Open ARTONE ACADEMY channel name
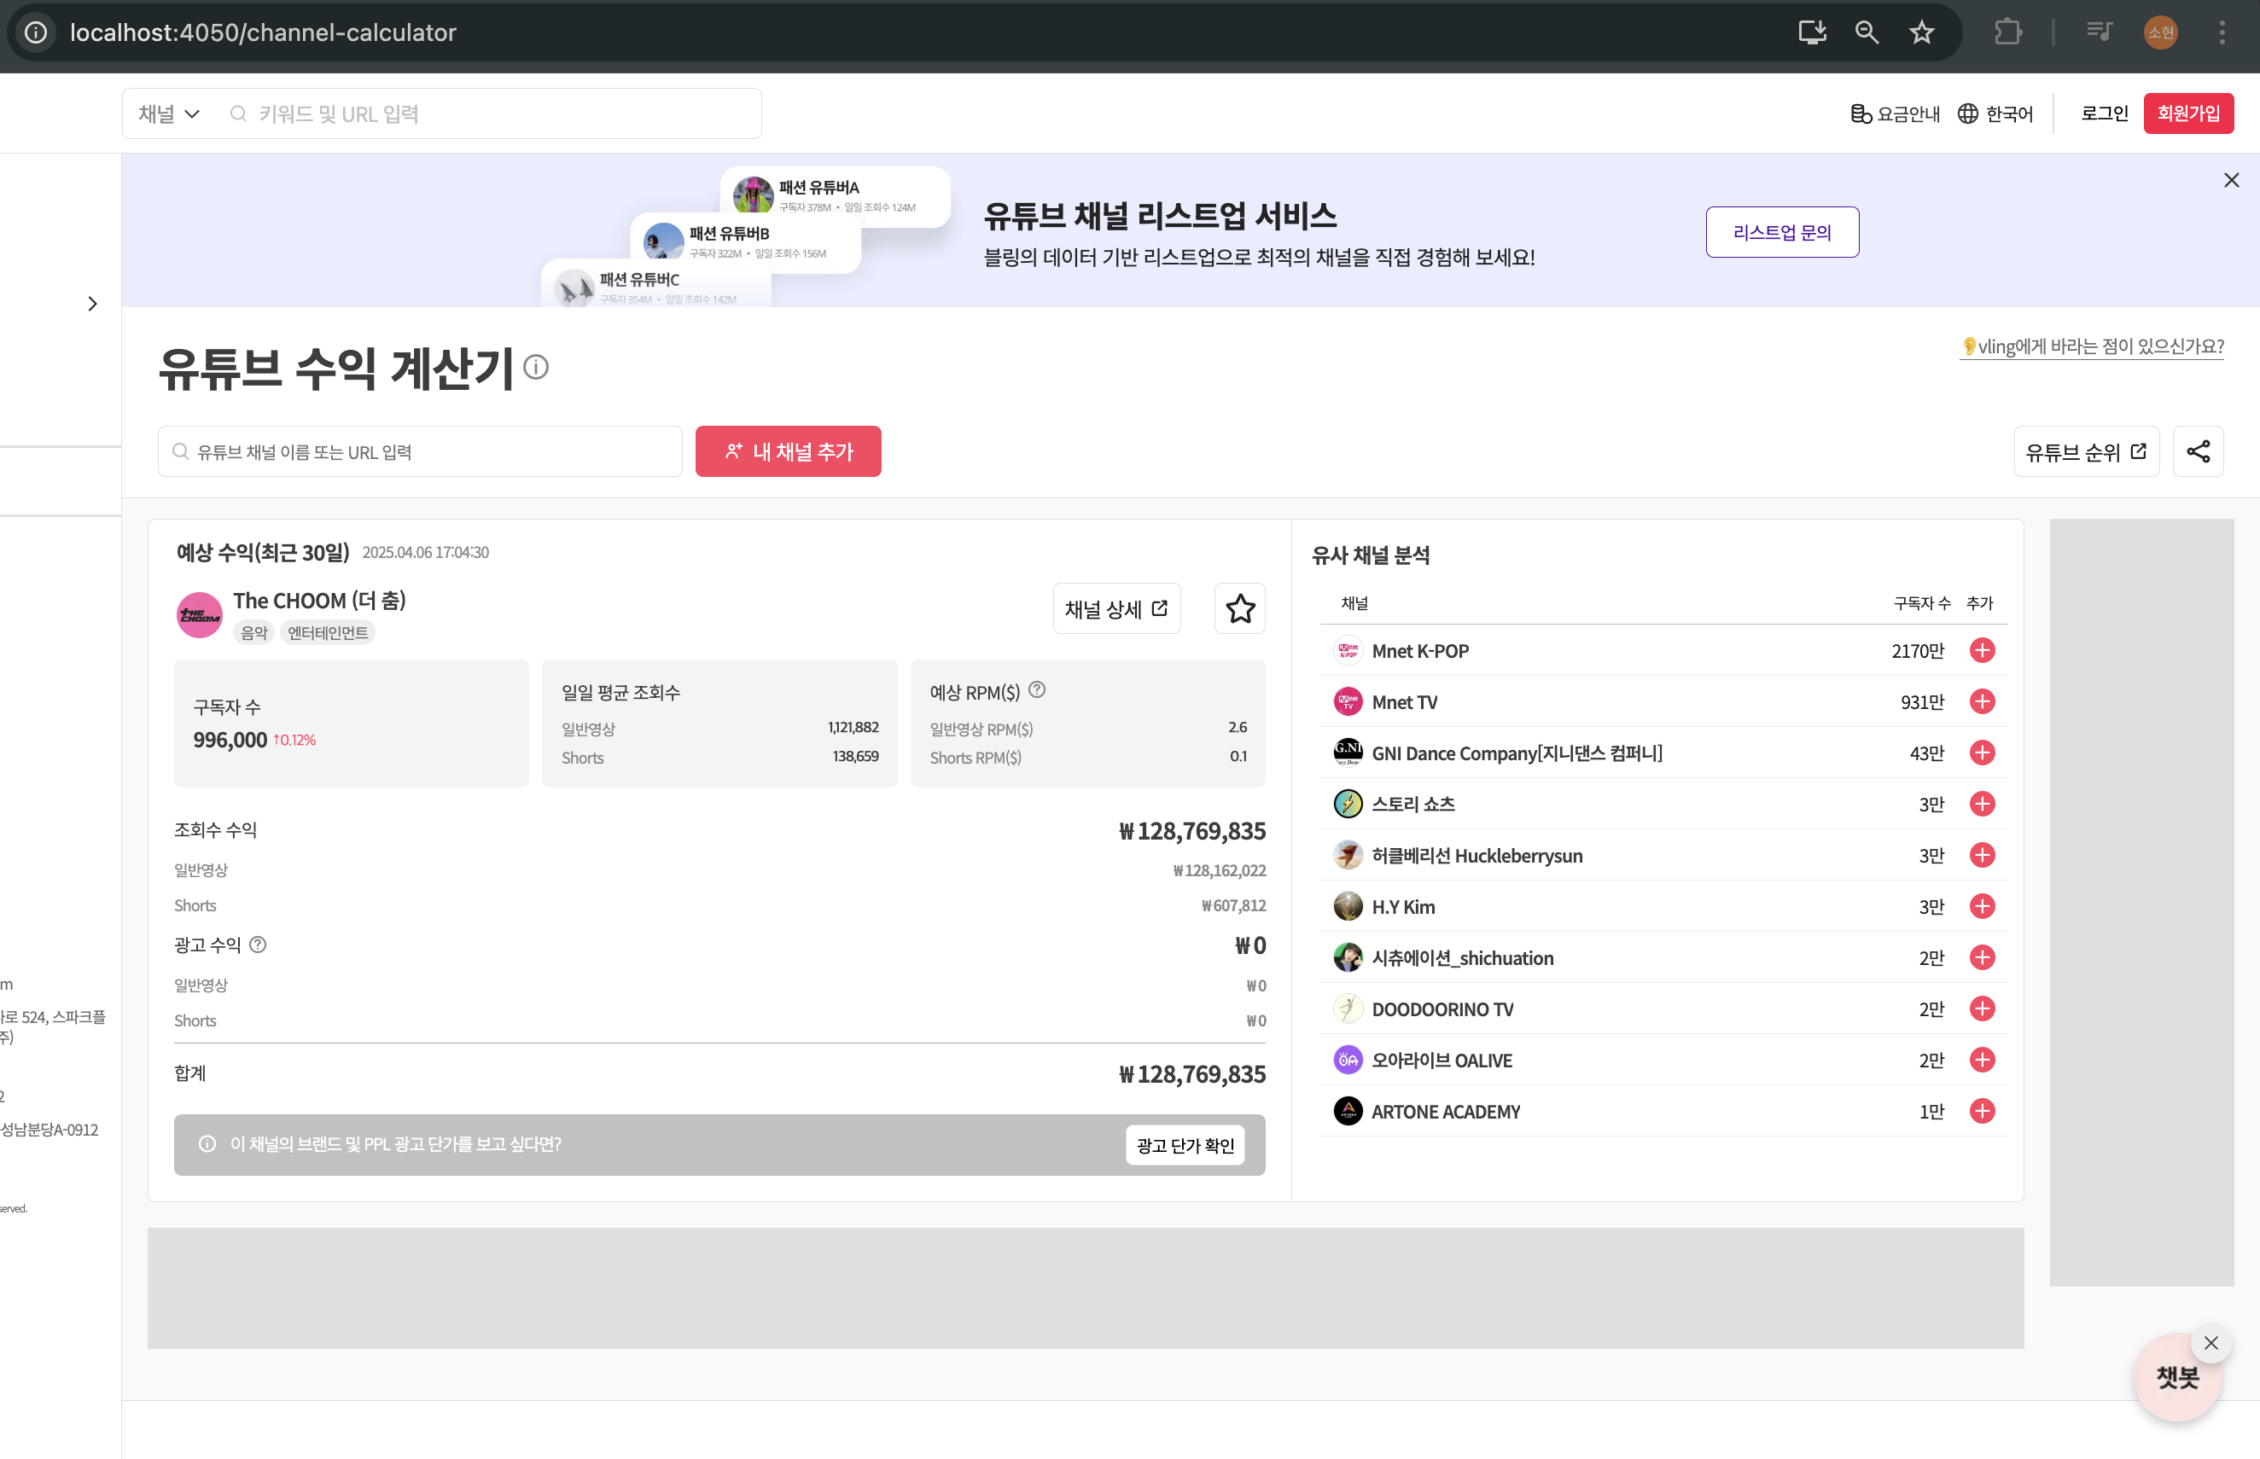This screenshot has width=2260, height=1459. (1445, 1111)
